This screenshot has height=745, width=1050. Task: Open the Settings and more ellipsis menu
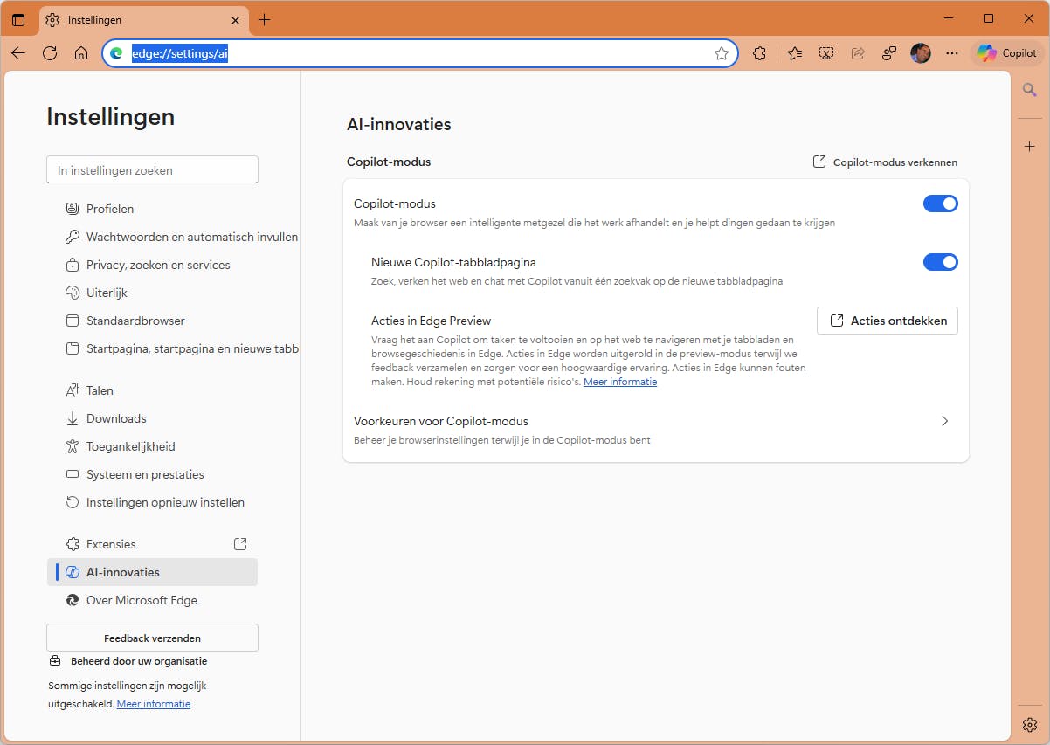952,53
